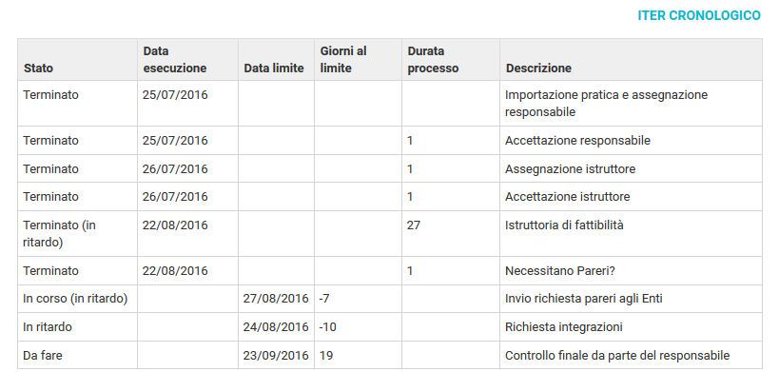Select the Giorni al limite column header
The height and width of the screenshot is (372, 779).
point(358,60)
